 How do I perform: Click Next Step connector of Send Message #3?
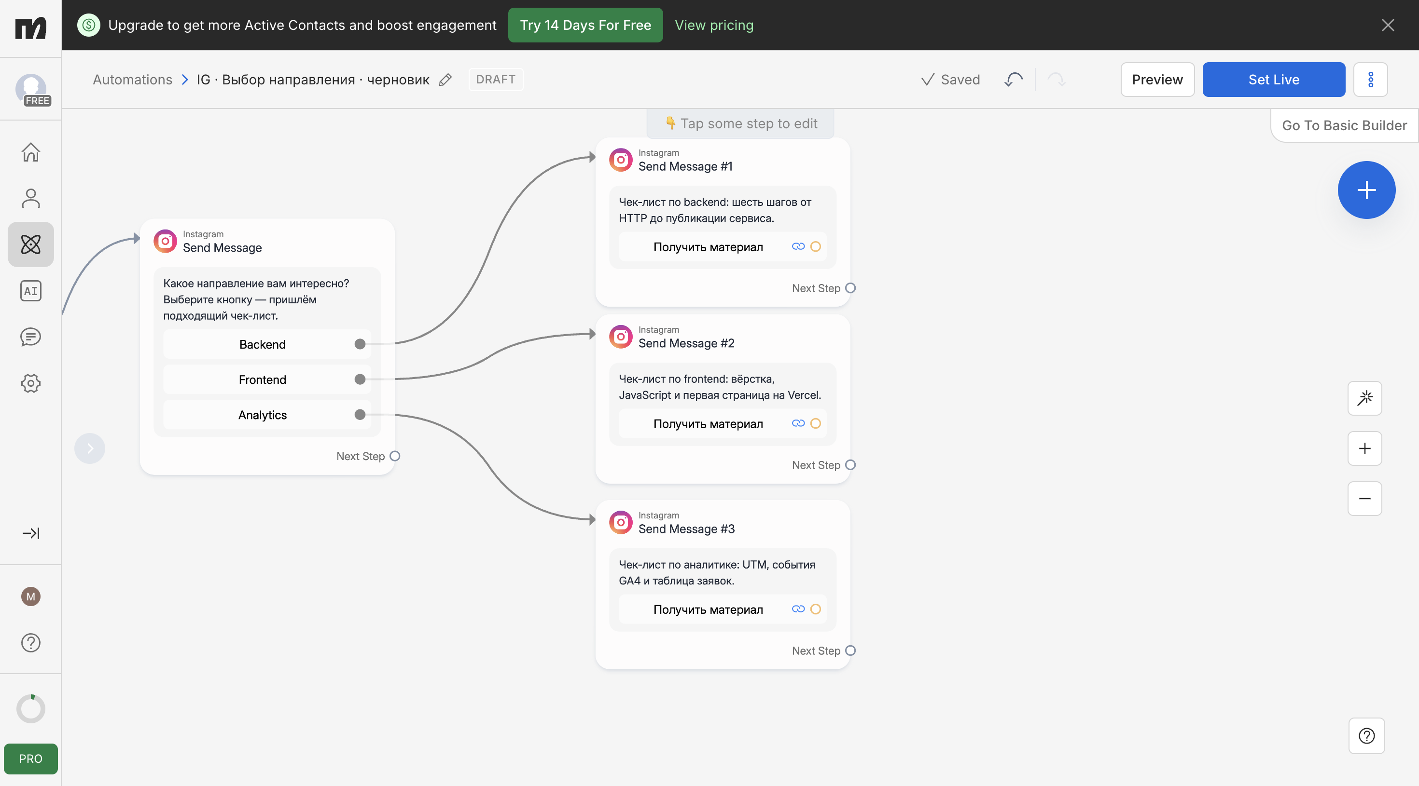coord(850,650)
